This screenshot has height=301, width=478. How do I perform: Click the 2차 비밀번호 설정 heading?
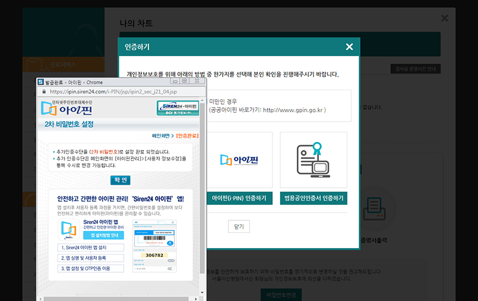(69, 124)
